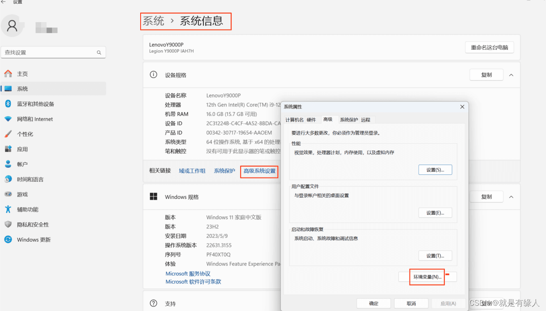Click 系统 in the breadcrumb

coord(153,21)
